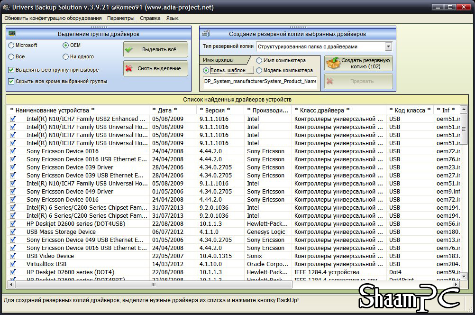475x315 pixels.
Task: Sort by Класс драйвера column header
Action: point(338,111)
